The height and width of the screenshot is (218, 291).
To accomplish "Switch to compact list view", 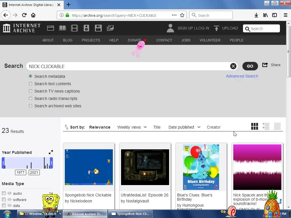I will [x=277, y=126].
